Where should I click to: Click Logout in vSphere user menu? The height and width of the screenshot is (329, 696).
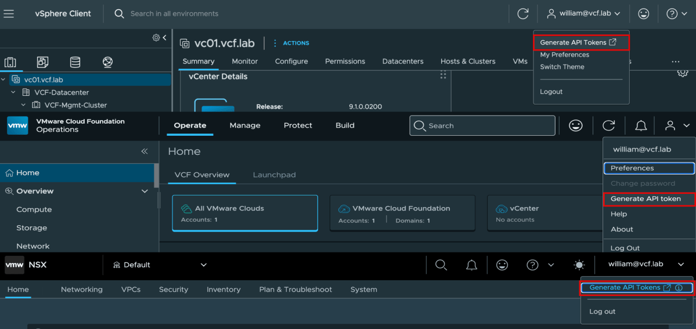click(551, 92)
